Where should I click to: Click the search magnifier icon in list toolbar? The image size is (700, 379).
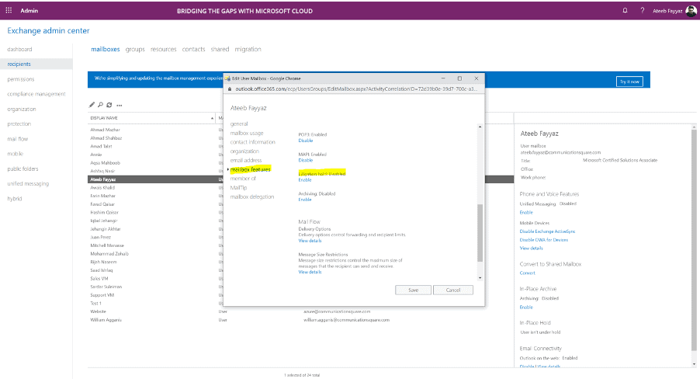coord(100,105)
